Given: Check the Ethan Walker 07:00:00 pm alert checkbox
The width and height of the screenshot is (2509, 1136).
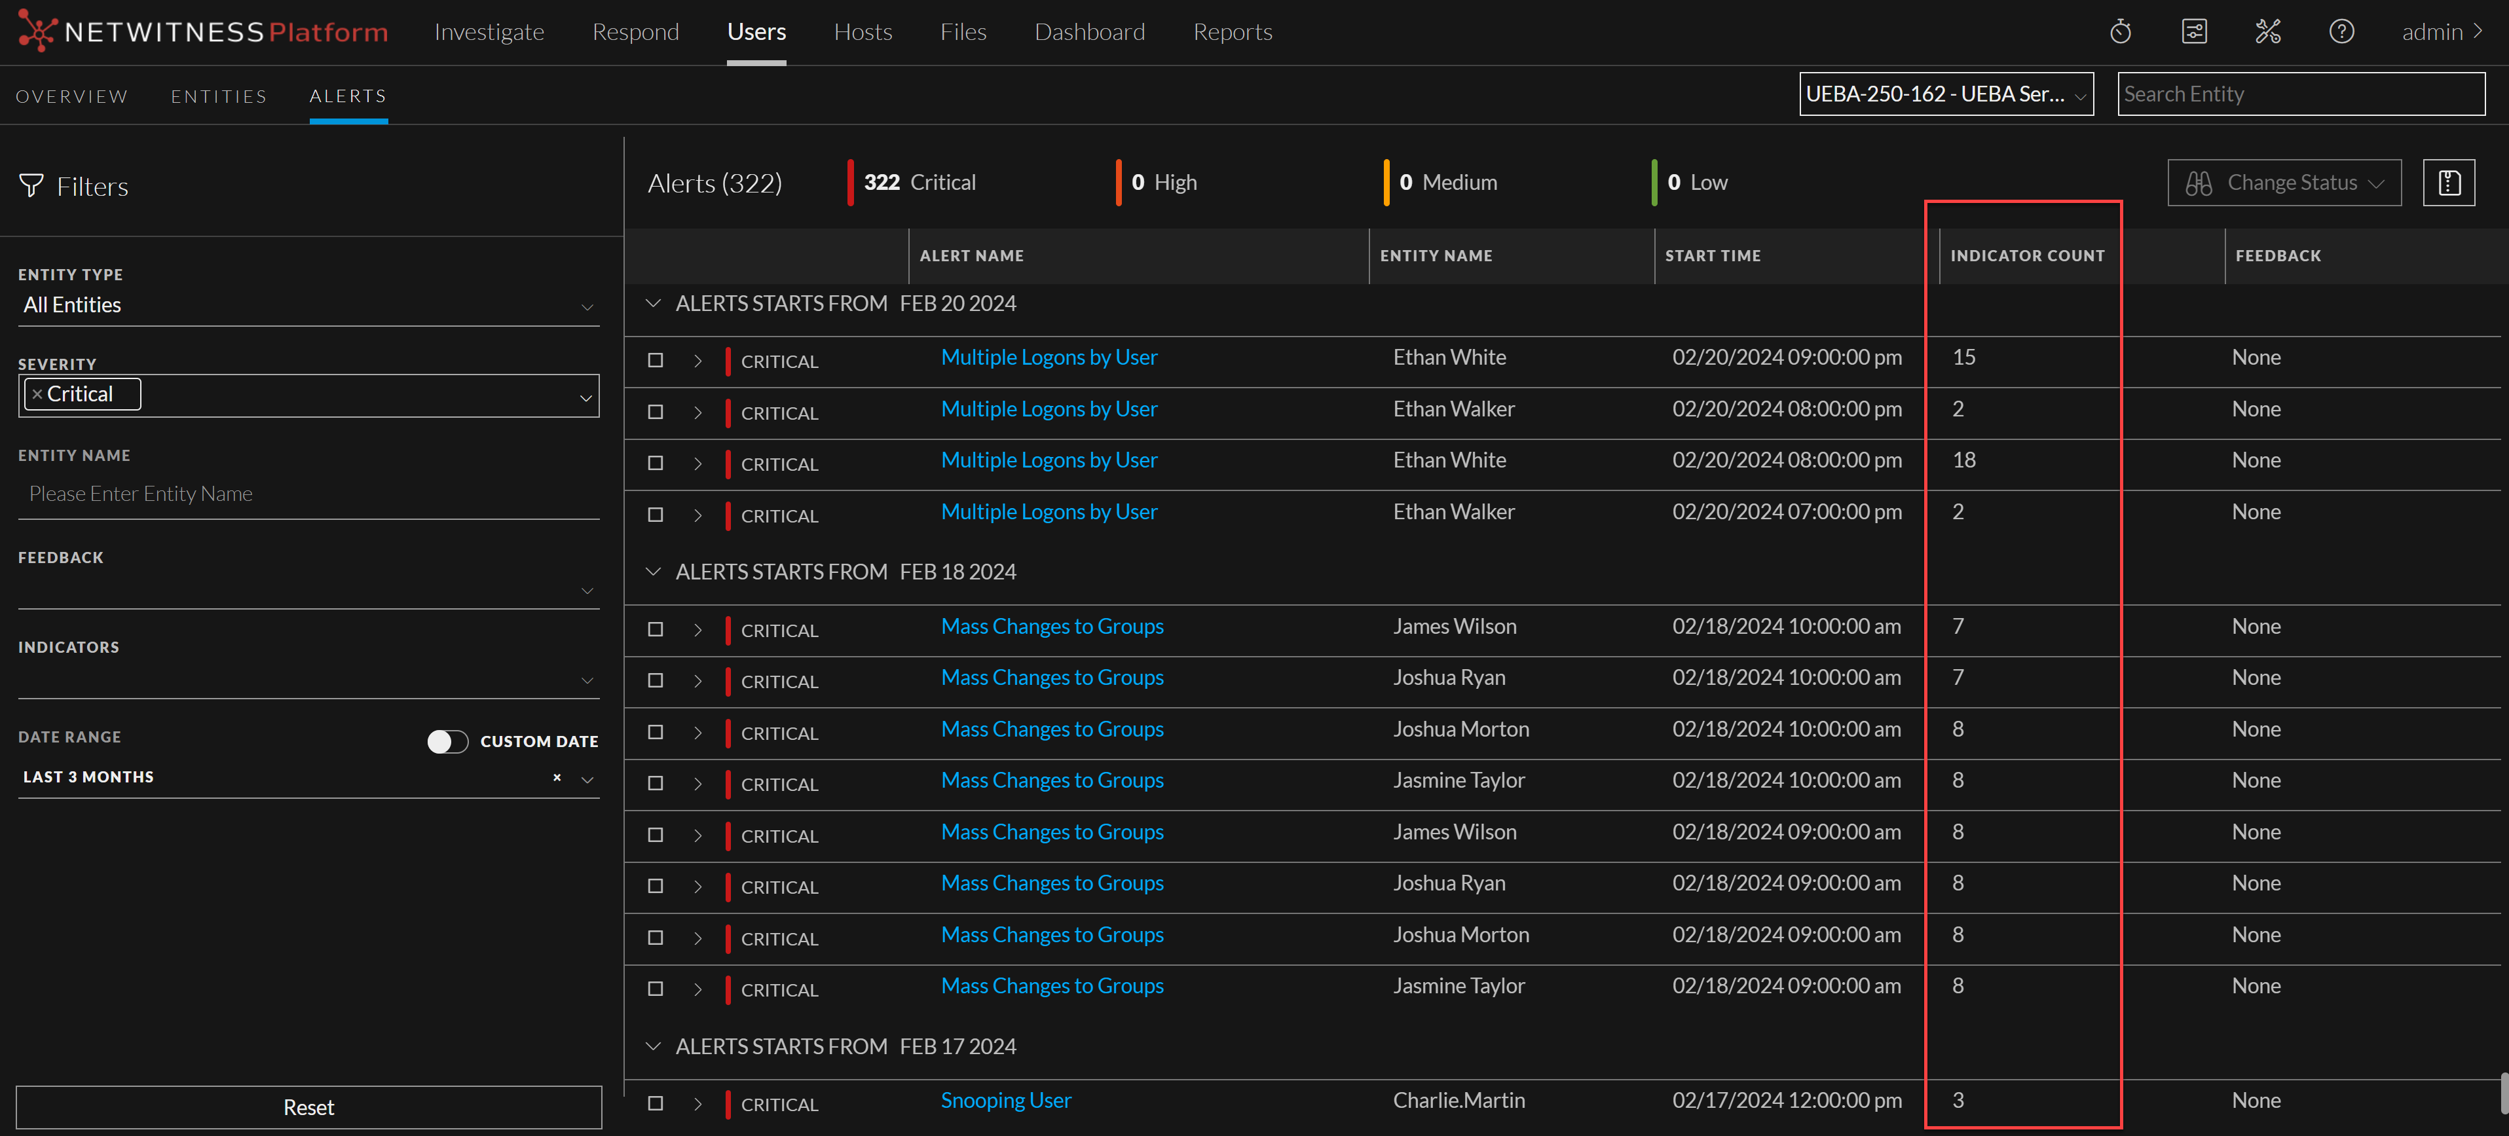Looking at the screenshot, I should (656, 515).
